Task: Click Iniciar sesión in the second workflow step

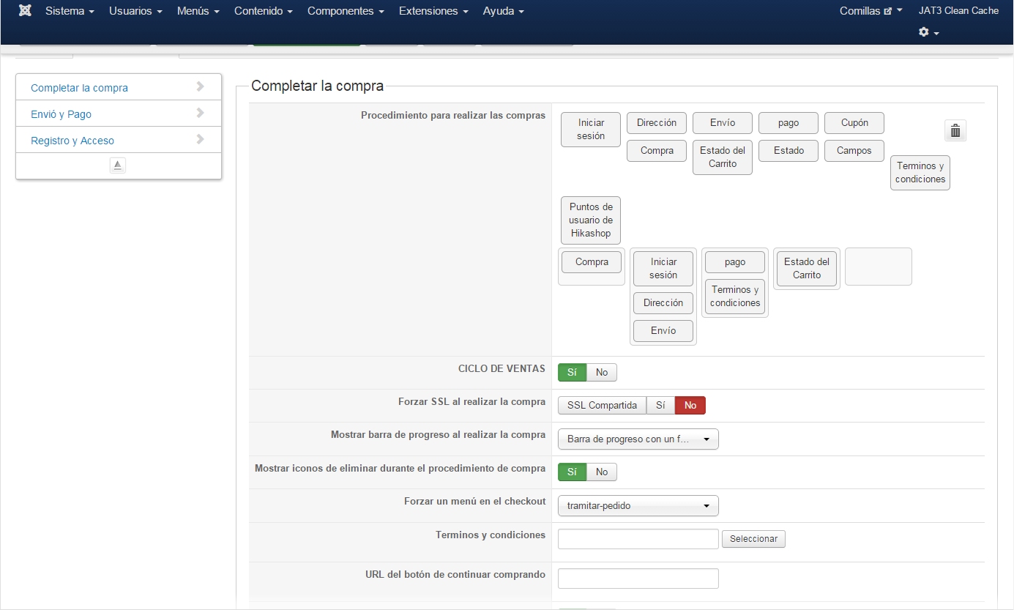Action: click(663, 268)
